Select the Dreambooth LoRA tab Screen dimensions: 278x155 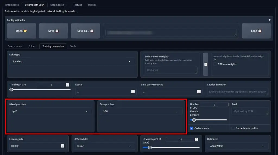pos(34,5)
